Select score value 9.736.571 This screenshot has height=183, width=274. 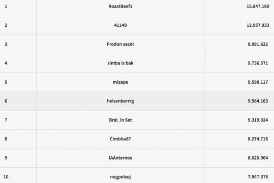[x=258, y=63]
